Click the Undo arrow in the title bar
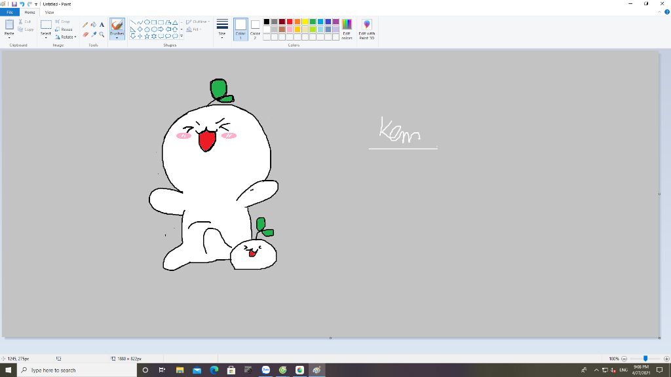Screen dimensions: 671x377 coord(22,4)
